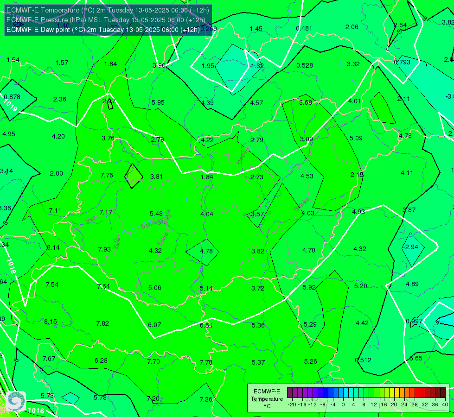Click the map value 4.70
The image size is (454, 417).
(309, 250)
